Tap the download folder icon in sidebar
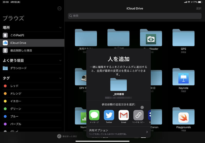Image resolution: width=205 pixels, height=143 pixels. click(5, 68)
